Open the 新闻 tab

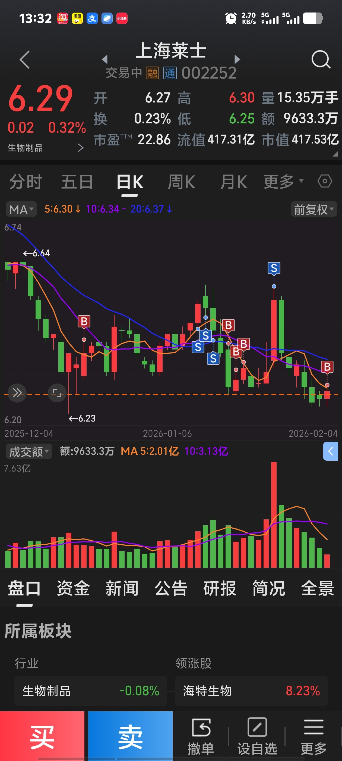tap(122, 588)
